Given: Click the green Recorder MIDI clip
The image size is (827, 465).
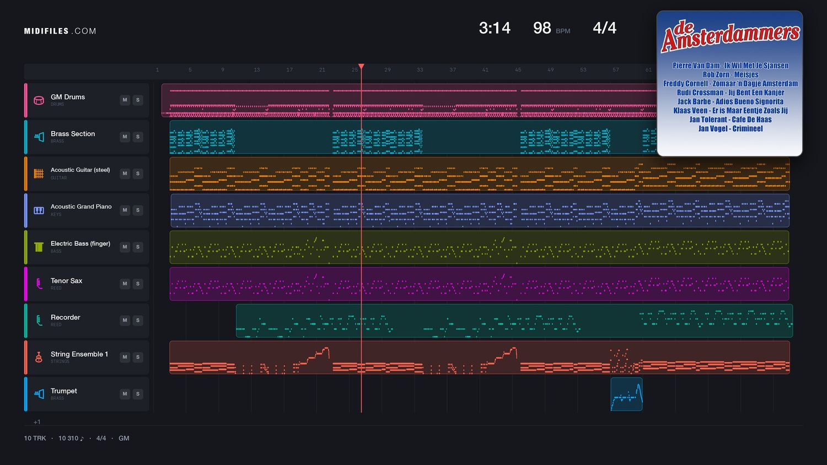Looking at the screenshot, I should pos(514,321).
